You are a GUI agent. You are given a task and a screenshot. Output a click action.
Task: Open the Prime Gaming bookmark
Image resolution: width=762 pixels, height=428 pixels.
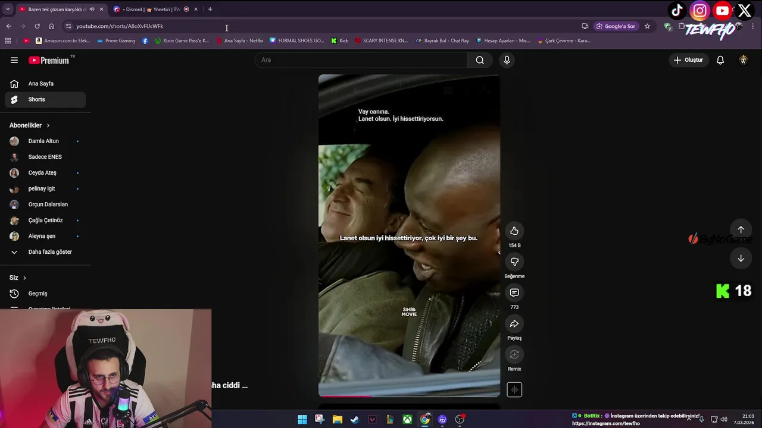coord(116,41)
